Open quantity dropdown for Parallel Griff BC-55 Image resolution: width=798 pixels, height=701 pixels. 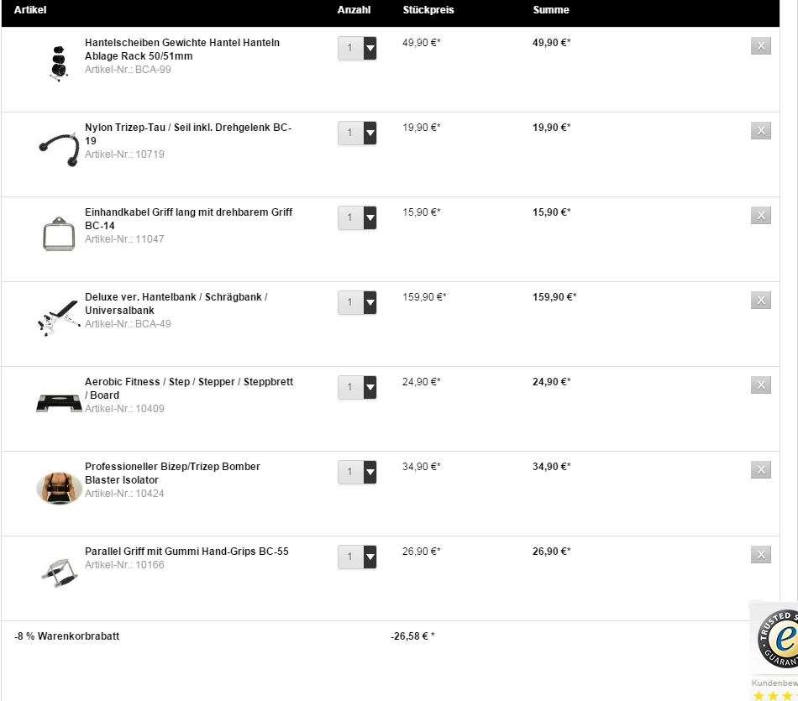click(x=357, y=557)
